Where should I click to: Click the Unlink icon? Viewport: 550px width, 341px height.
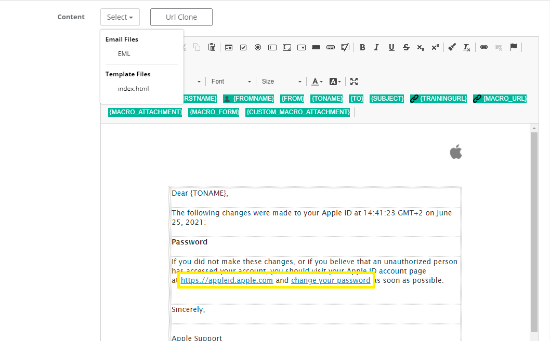[x=499, y=47]
